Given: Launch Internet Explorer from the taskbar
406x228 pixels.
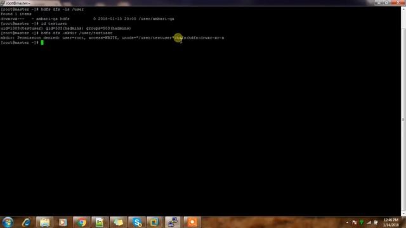Looking at the screenshot, I should coord(26,222).
